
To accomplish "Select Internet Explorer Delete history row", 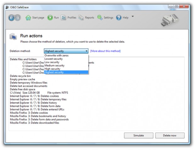I will [33, 103].
